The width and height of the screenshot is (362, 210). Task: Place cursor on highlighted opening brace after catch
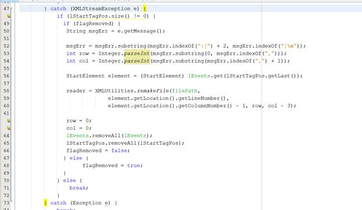point(145,9)
